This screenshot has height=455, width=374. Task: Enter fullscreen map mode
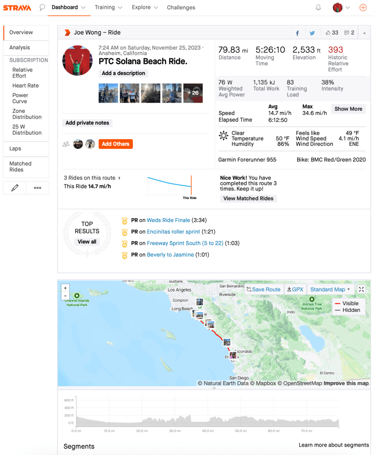click(x=362, y=289)
